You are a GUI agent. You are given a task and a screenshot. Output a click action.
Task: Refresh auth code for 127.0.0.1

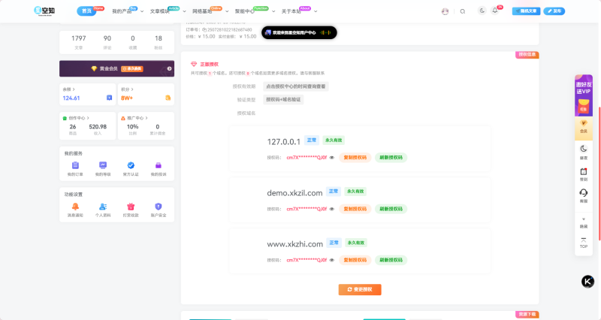coord(391,158)
